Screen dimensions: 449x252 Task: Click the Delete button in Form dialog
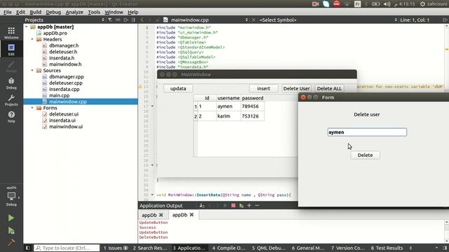[365, 155]
